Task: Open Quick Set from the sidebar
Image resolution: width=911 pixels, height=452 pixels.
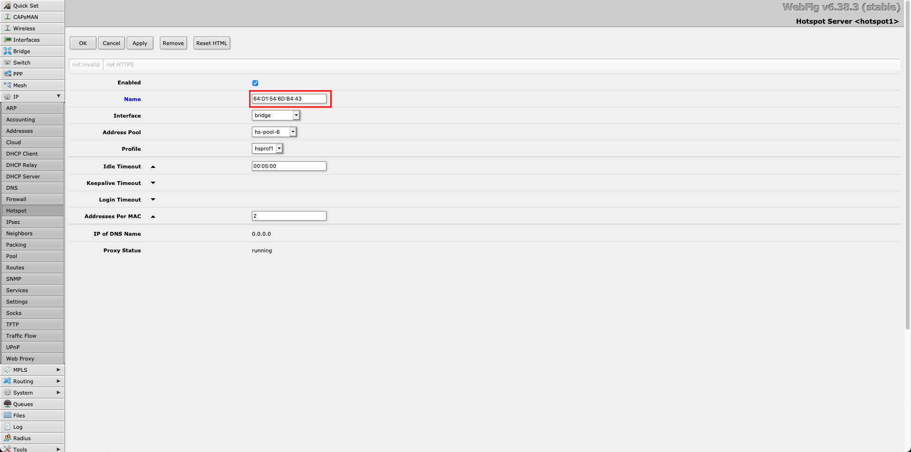Action: (x=32, y=6)
